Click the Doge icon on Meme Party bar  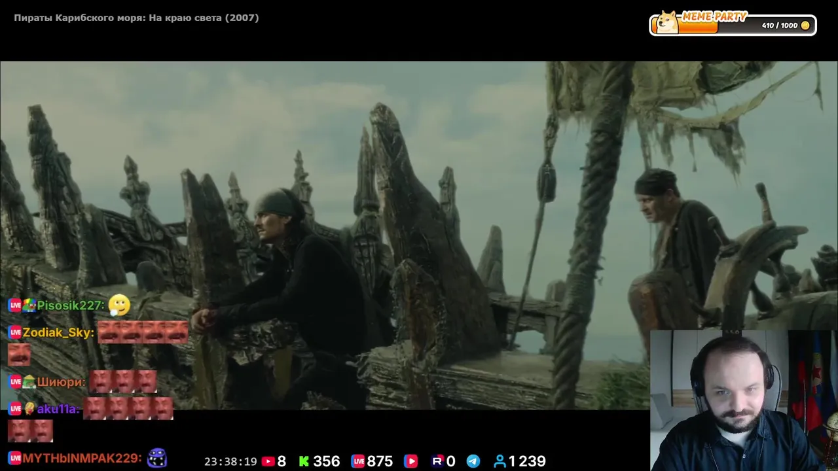point(667,22)
